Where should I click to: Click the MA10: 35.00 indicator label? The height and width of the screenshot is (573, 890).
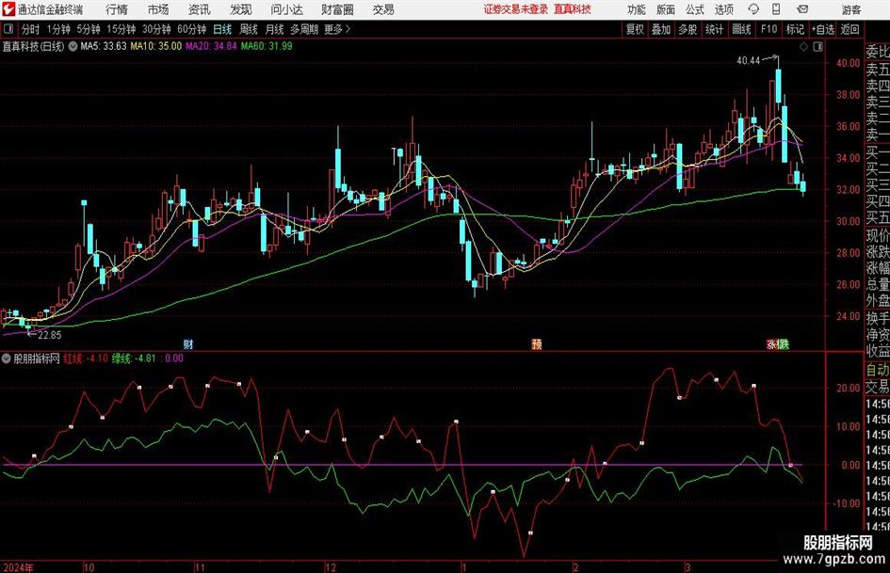click(x=156, y=46)
